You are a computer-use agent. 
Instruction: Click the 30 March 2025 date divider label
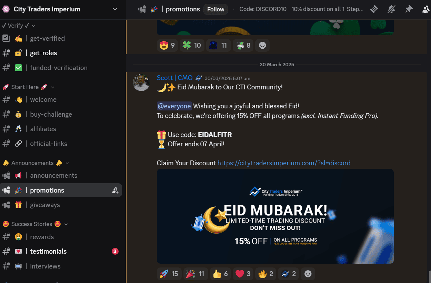pyautogui.click(x=277, y=65)
